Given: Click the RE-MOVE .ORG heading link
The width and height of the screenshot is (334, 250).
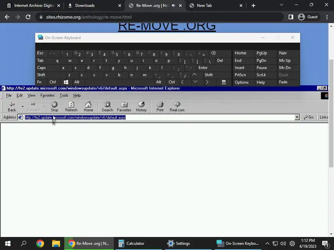Looking at the screenshot, I should point(167,27).
